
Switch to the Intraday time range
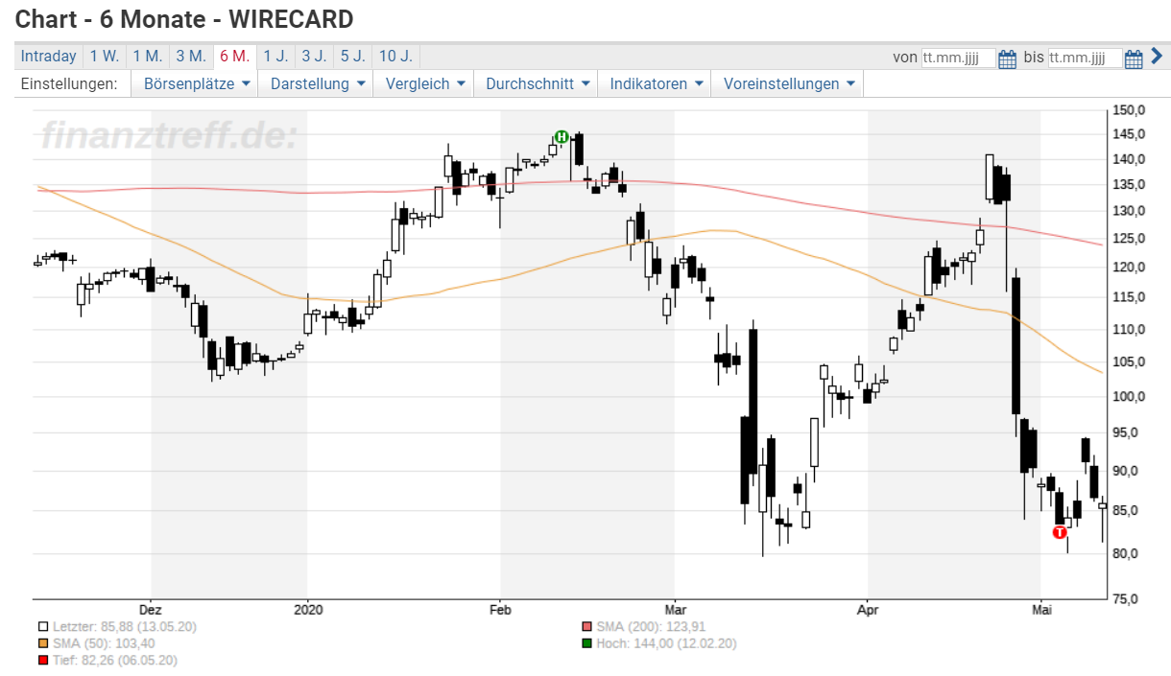point(48,57)
